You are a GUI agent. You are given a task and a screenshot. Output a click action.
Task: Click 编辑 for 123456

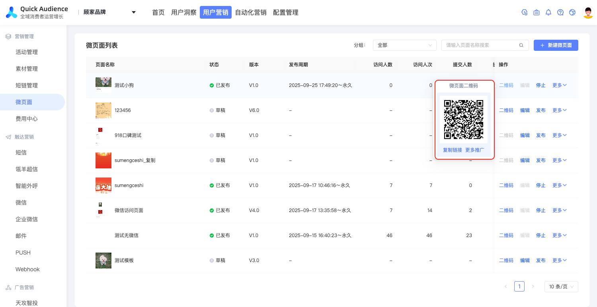click(x=525, y=110)
